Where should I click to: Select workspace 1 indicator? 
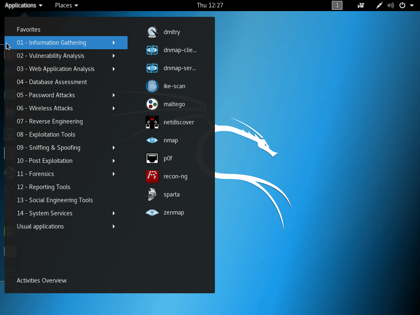337,5
